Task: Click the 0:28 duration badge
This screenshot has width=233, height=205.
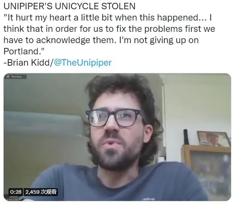Action: pyautogui.click(x=16, y=192)
